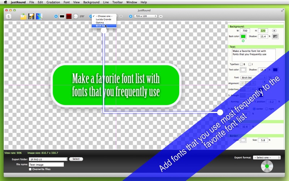Open the Gradation menu

coord(53,2)
